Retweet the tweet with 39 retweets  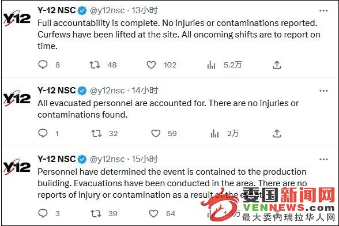pyautogui.click(x=96, y=213)
